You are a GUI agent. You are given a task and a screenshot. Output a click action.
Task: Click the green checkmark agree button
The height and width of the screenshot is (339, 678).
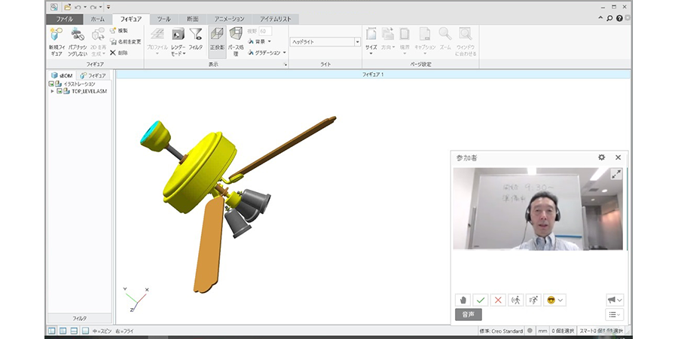pyautogui.click(x=481, y=300)
